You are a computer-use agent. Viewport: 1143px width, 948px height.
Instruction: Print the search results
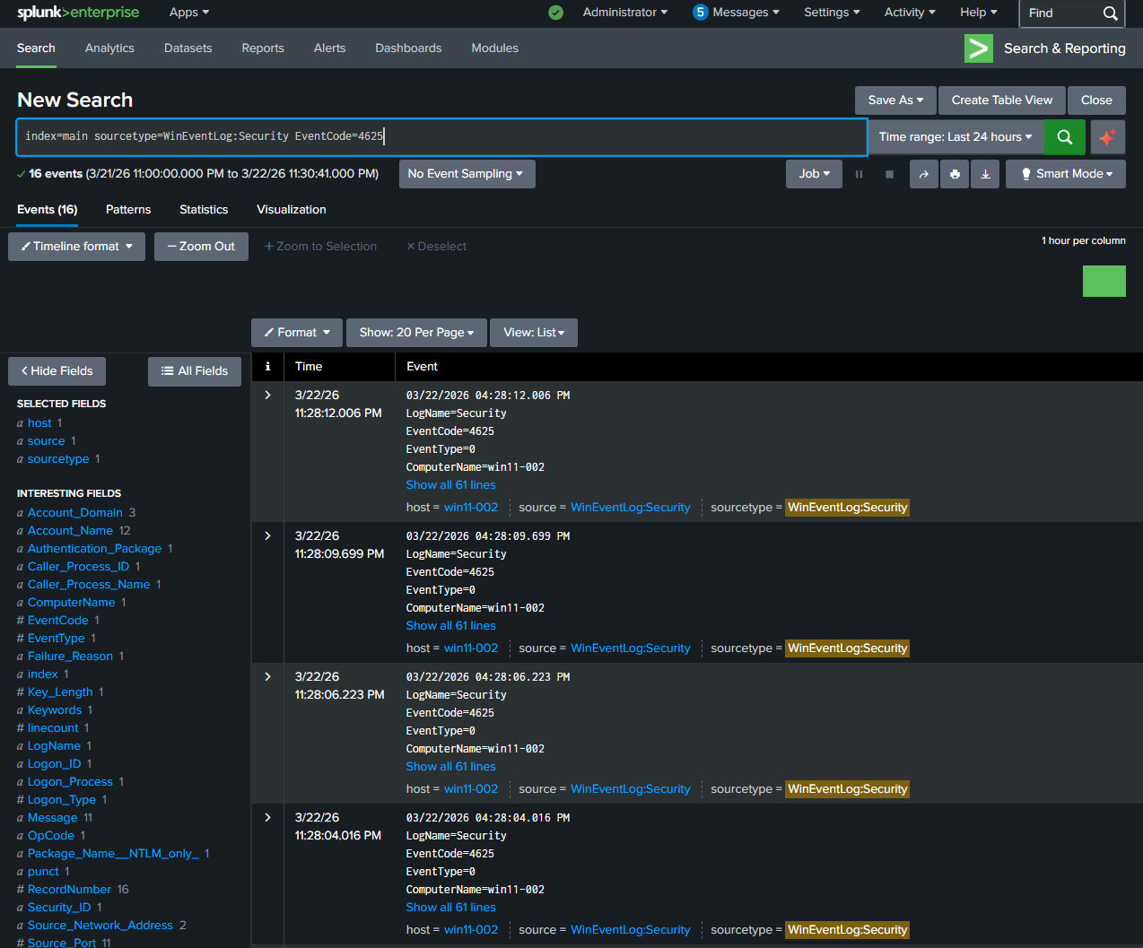(955, 174)
